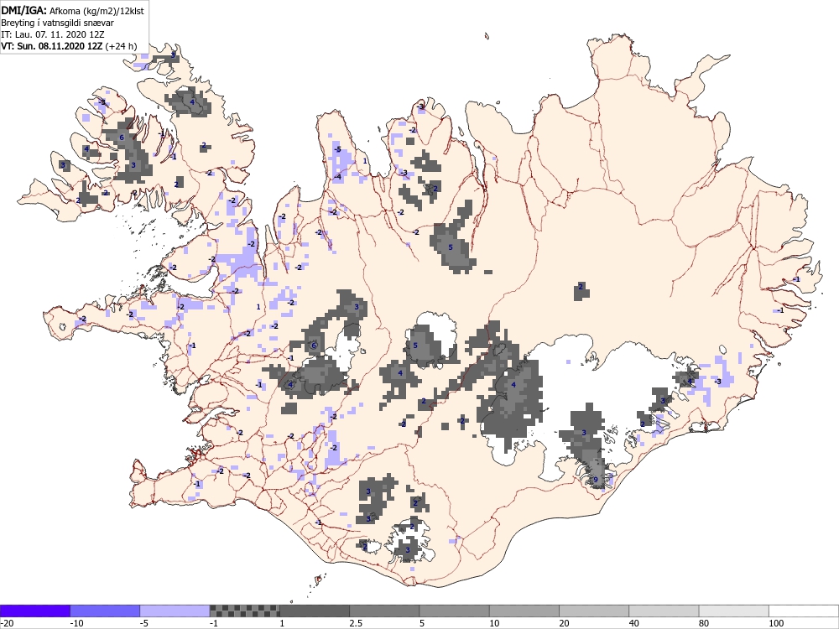Select the '-20' legend scale label
The image size is (839, 629).
point(7,623)
